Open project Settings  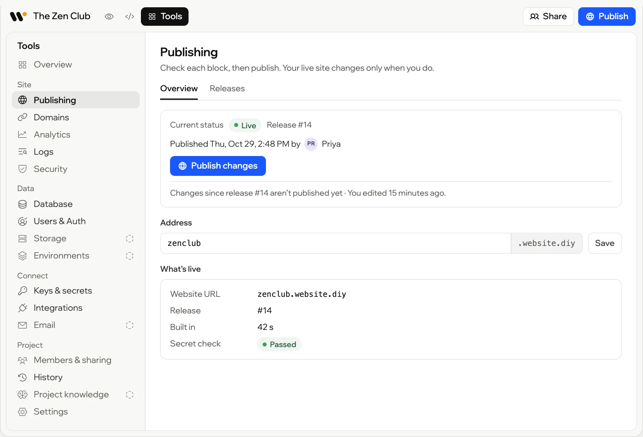(x=76, y=412)
